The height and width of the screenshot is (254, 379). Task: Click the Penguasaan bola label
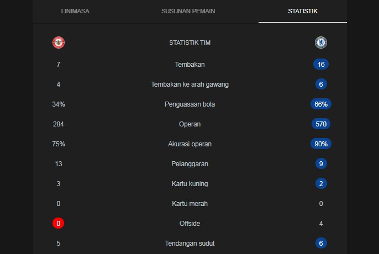point(189,104)
